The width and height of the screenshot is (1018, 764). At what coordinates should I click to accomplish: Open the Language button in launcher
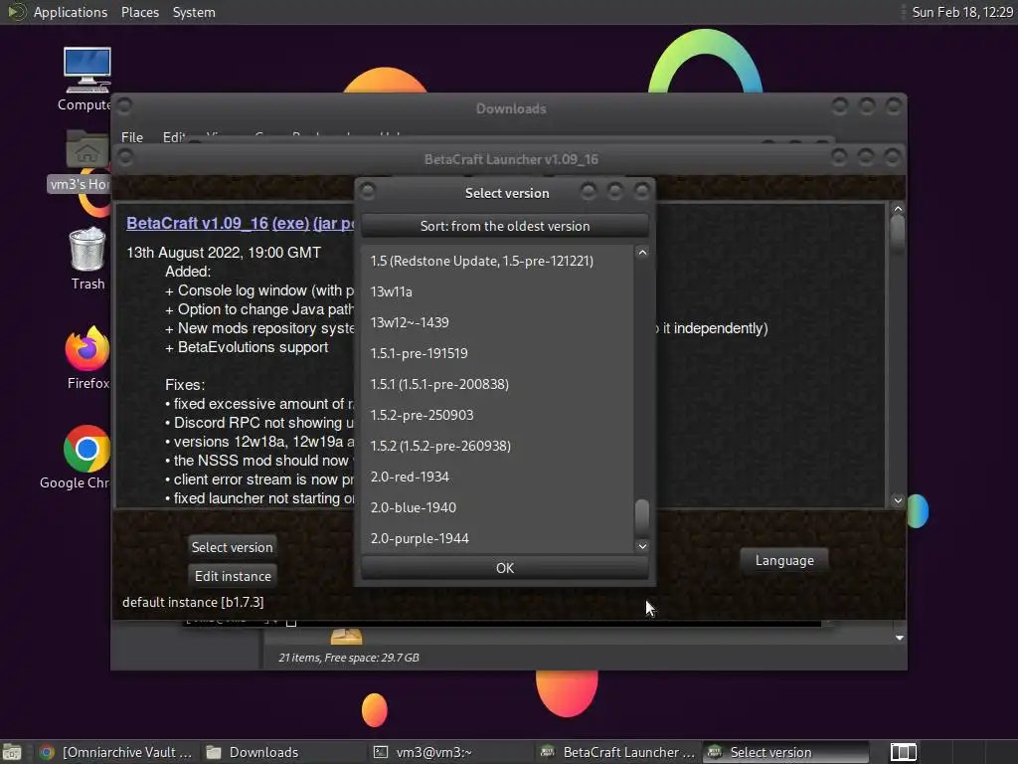point(784,560)
